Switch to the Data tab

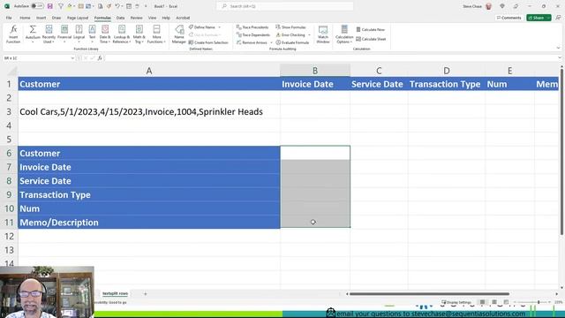pyautogui.click(x=120, y=18)
